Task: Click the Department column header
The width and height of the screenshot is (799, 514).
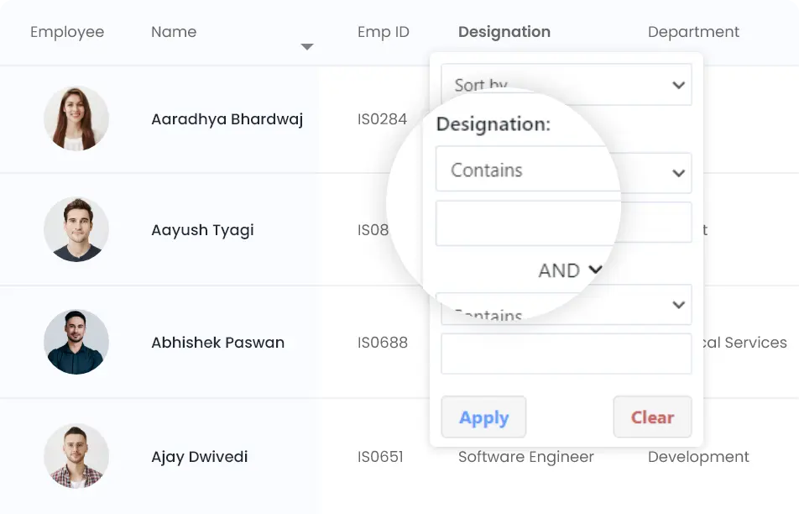Action: 693,32
